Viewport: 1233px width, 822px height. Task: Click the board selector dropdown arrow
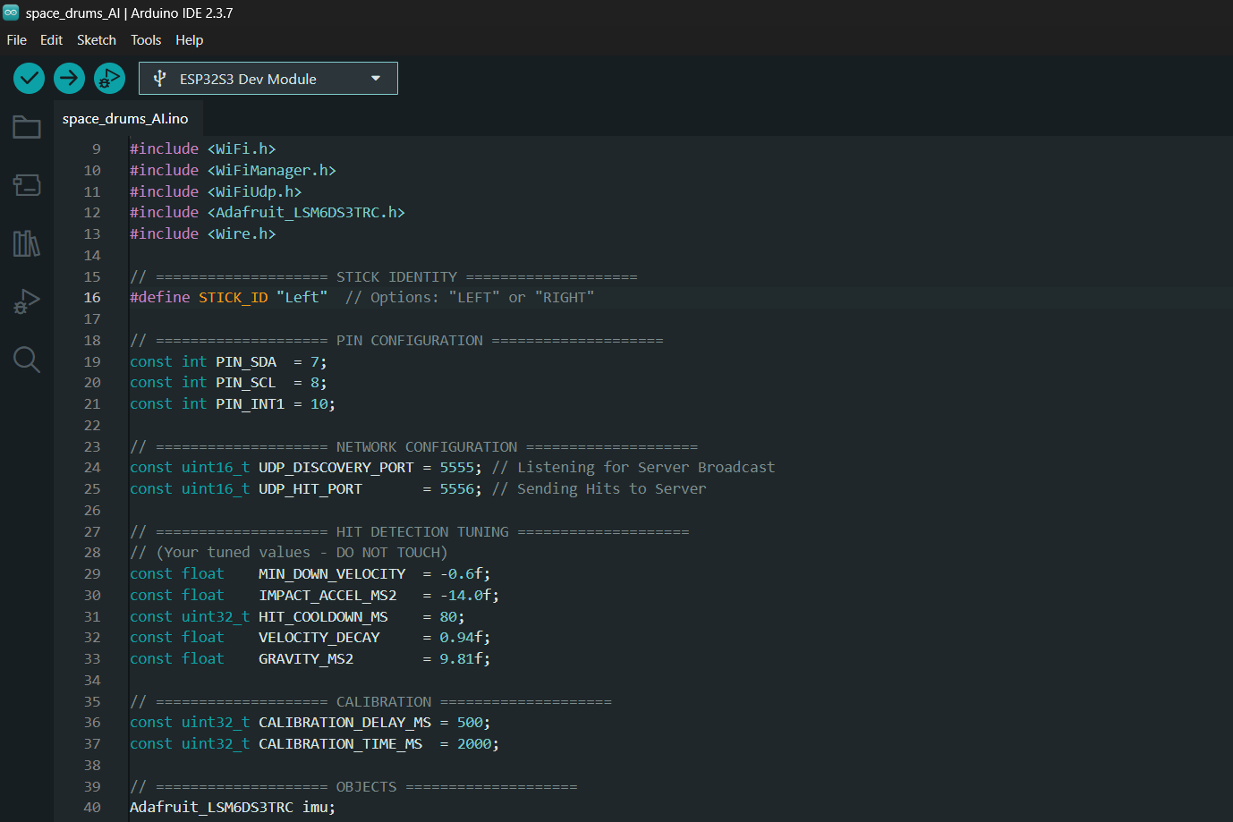pyautogui.click(x=376, y=79)
